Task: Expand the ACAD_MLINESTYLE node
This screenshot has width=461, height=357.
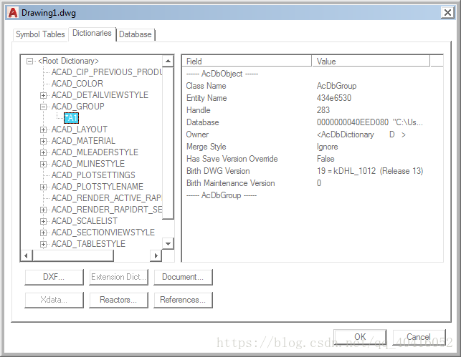Action: pyautogui.click(x=43, y=164)
